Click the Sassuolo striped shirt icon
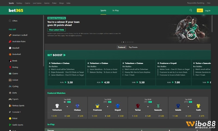 [158, 106]
